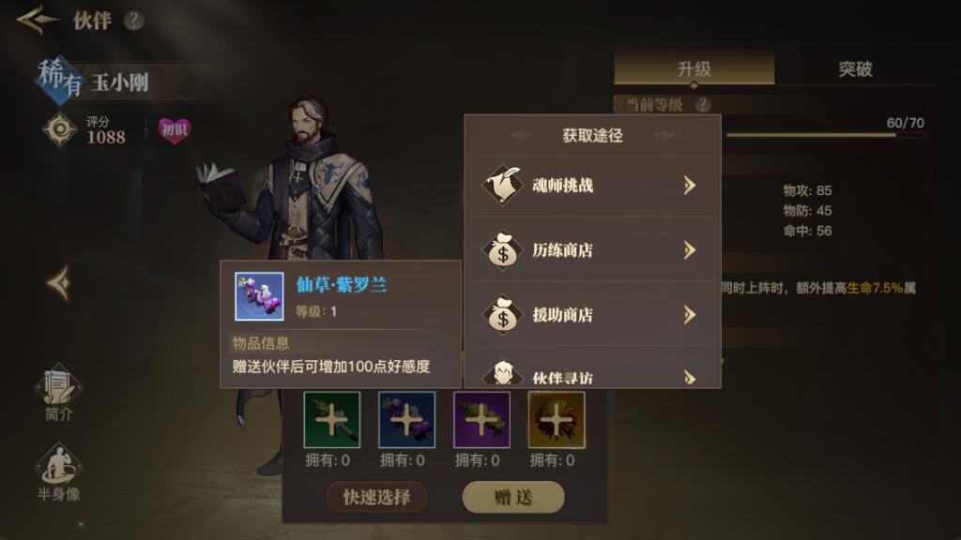
Task: Click the 快速选择 button
Action: [x=376, y=497]
